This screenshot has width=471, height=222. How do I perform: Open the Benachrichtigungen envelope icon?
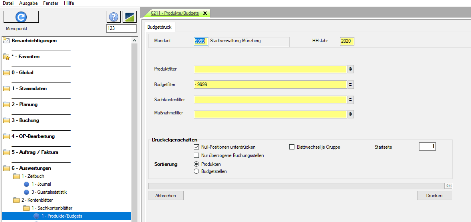tap(6, 40)
